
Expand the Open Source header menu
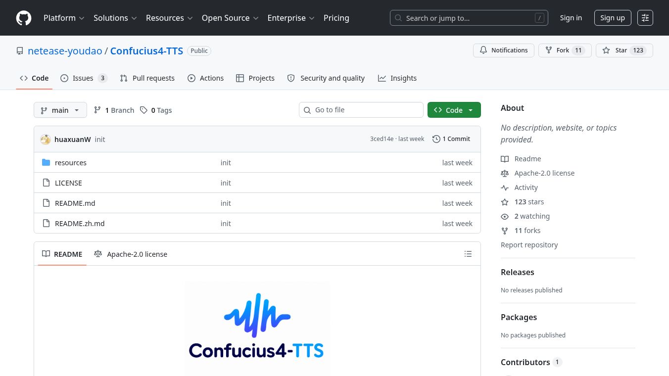click(x=230, y=18)
